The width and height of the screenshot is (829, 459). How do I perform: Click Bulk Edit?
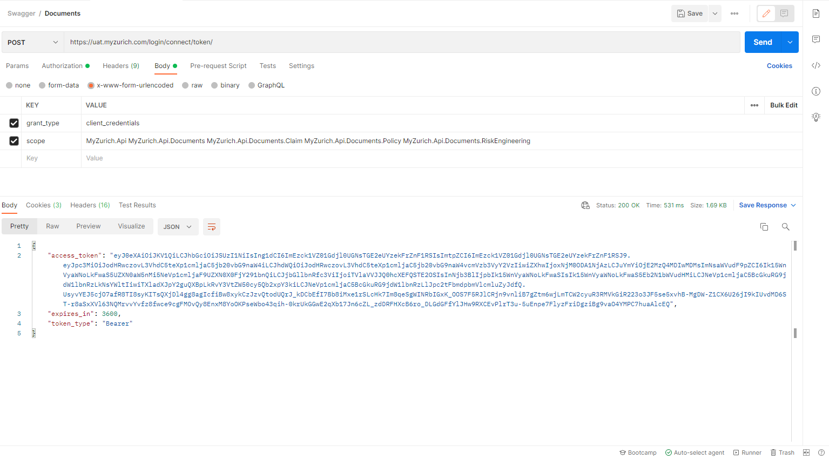784,105
